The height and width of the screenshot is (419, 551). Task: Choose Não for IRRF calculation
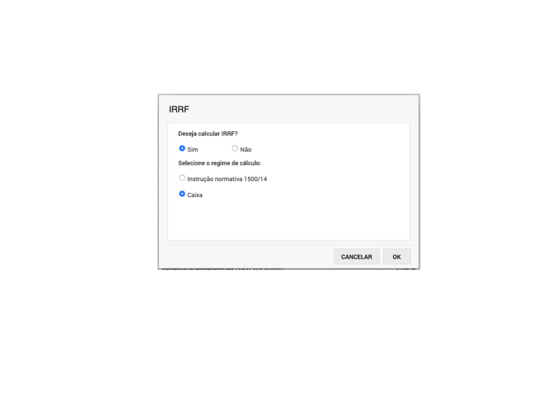click(x=235, y=148)
